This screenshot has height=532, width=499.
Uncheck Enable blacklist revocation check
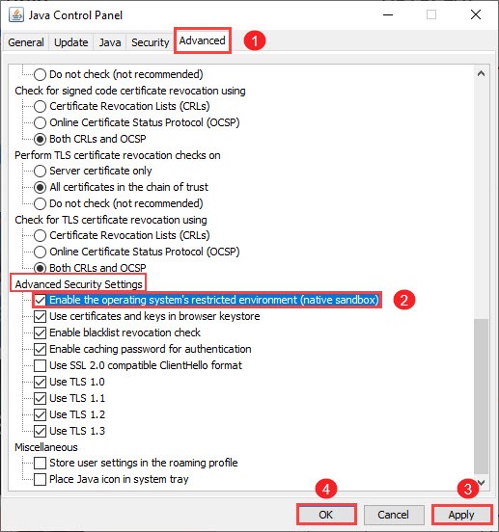[x=41, y=332]
